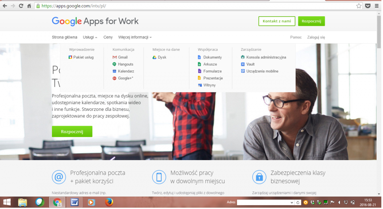The width and height of the screenshot is (383, 209).
Task: Open the Chrome hamburger menu
Action: click(377, 6)
